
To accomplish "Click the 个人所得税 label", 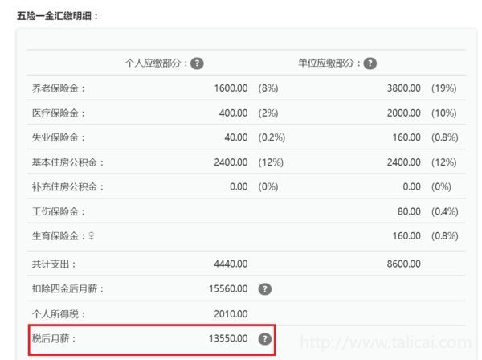I will click(x=59, y=314).
